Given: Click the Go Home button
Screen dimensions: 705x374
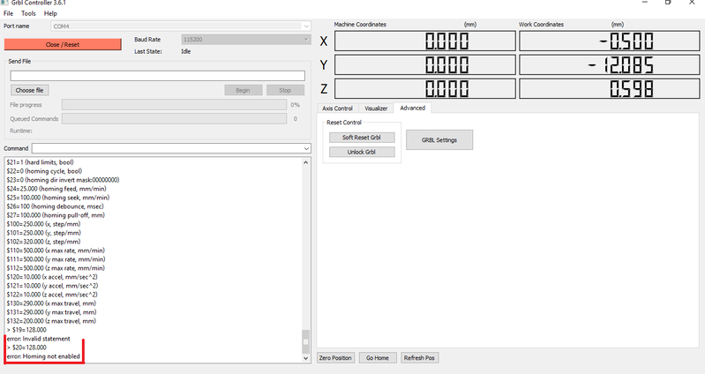Looking at the screenshot, I should pyautogui.click(x=378, y=358).
